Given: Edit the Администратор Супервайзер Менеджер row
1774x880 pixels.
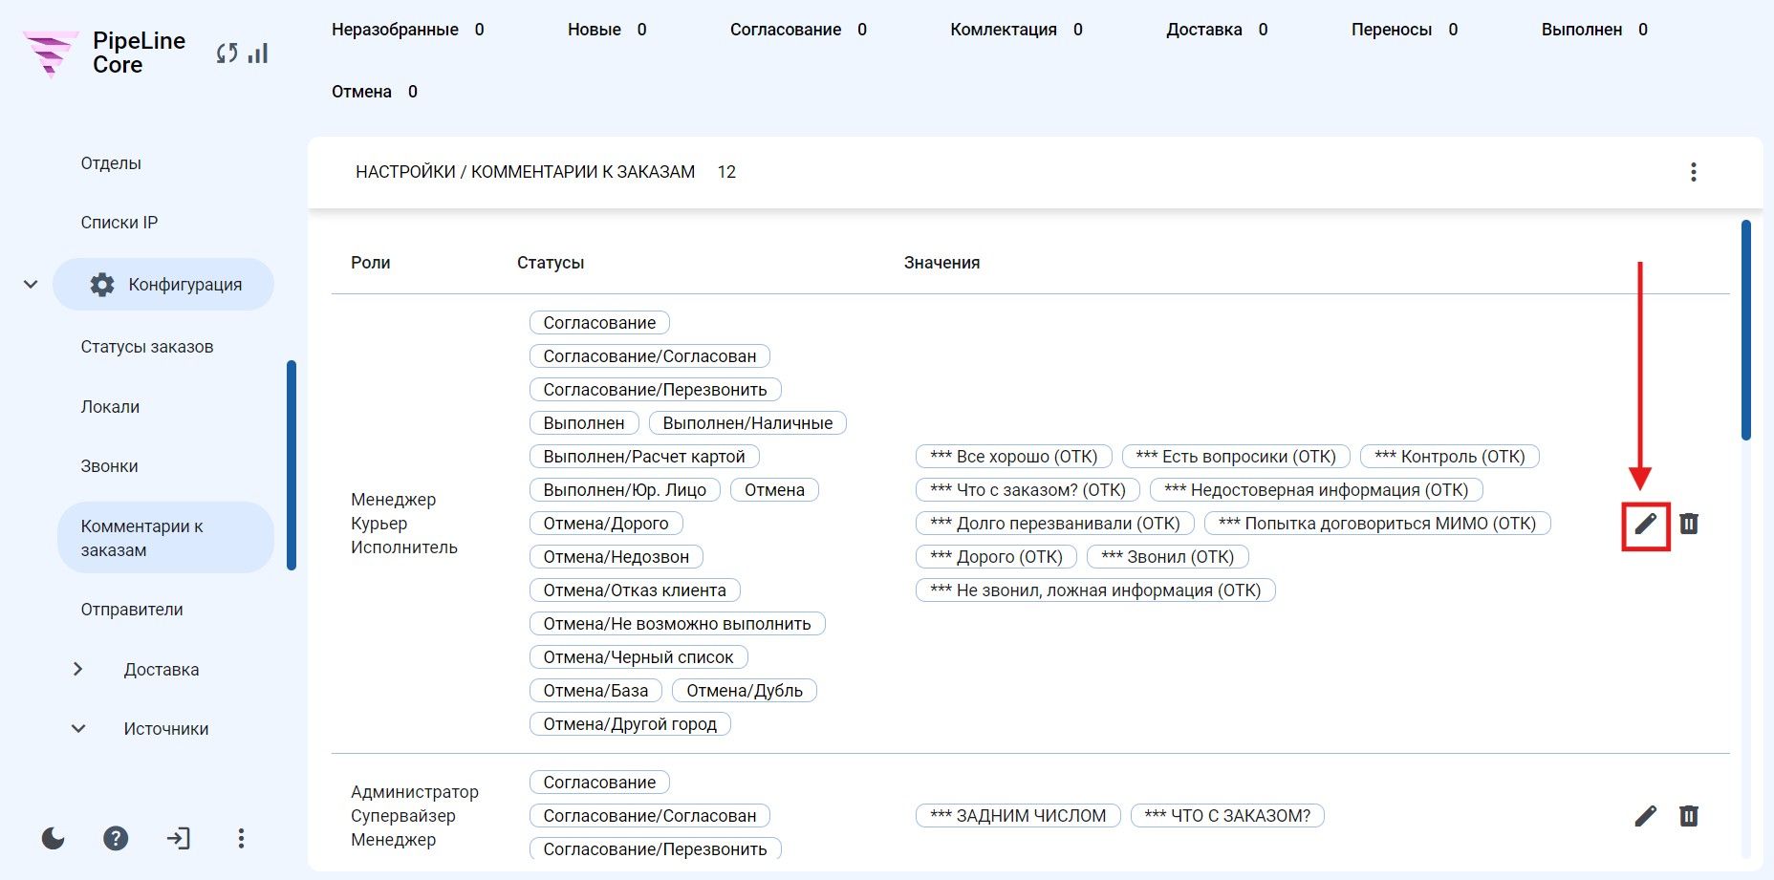Looking at the screenshot, I should click(1645, 816).
